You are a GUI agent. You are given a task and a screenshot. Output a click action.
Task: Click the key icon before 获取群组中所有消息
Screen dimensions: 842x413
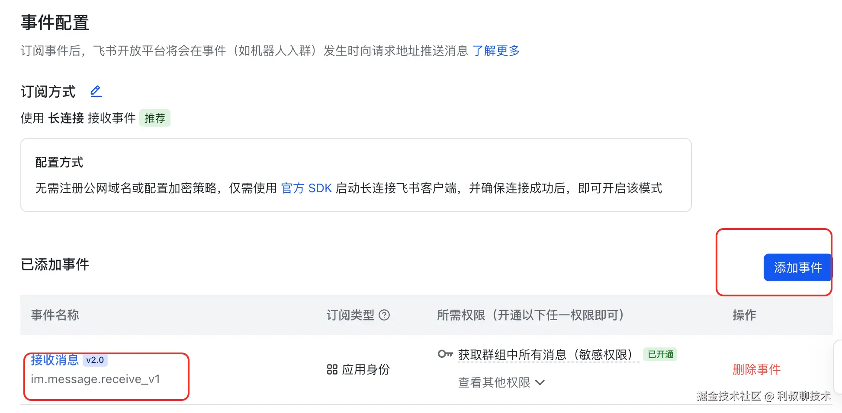pyautogui.click(x=445, y=354)
